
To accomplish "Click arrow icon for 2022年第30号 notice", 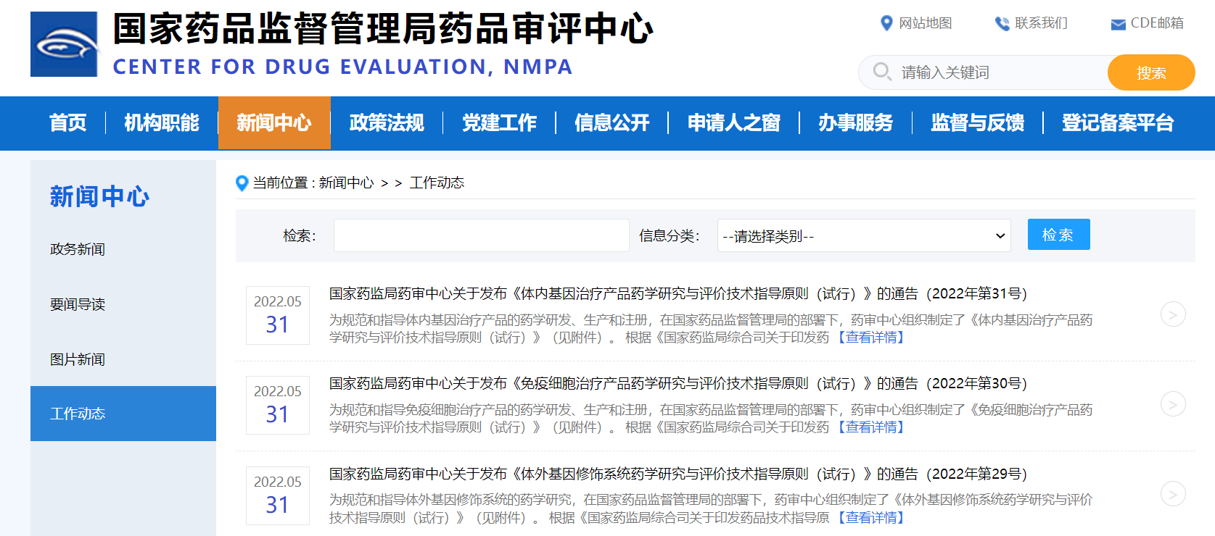I will (1173, 404).
